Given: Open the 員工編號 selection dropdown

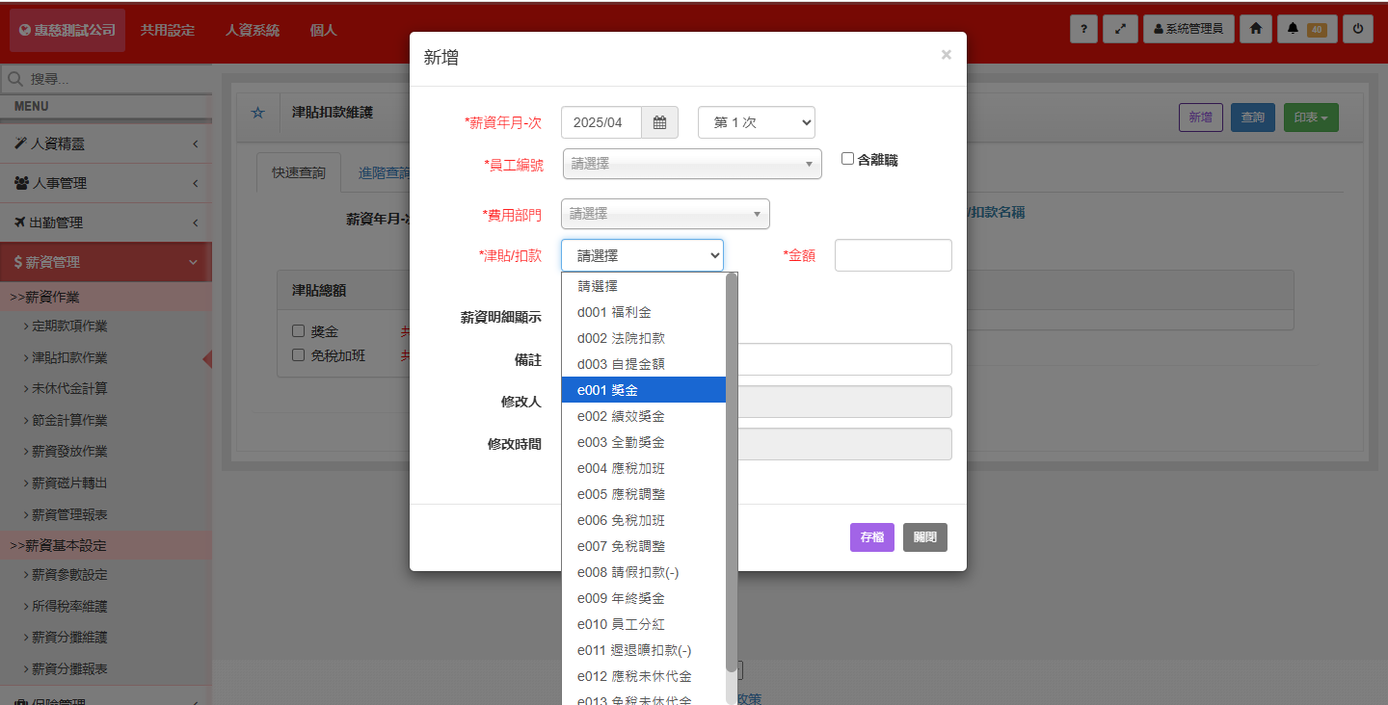Looking at the screenshot, I should (x=691, y=164).
